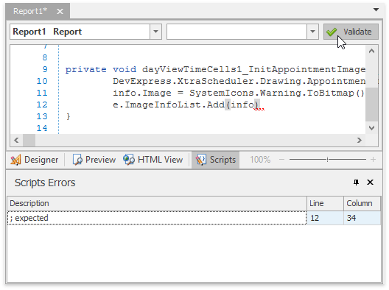
Task: Click line number 14 in gutter
Action: (42, 128)
